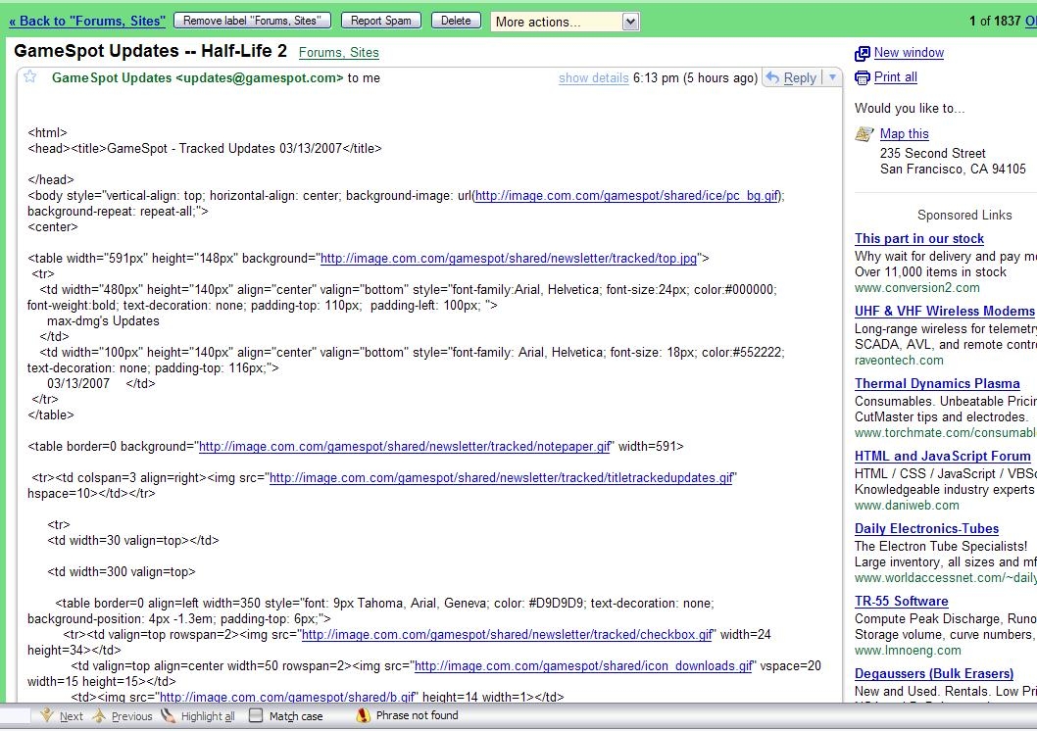Click Print all link

point(896,77)
